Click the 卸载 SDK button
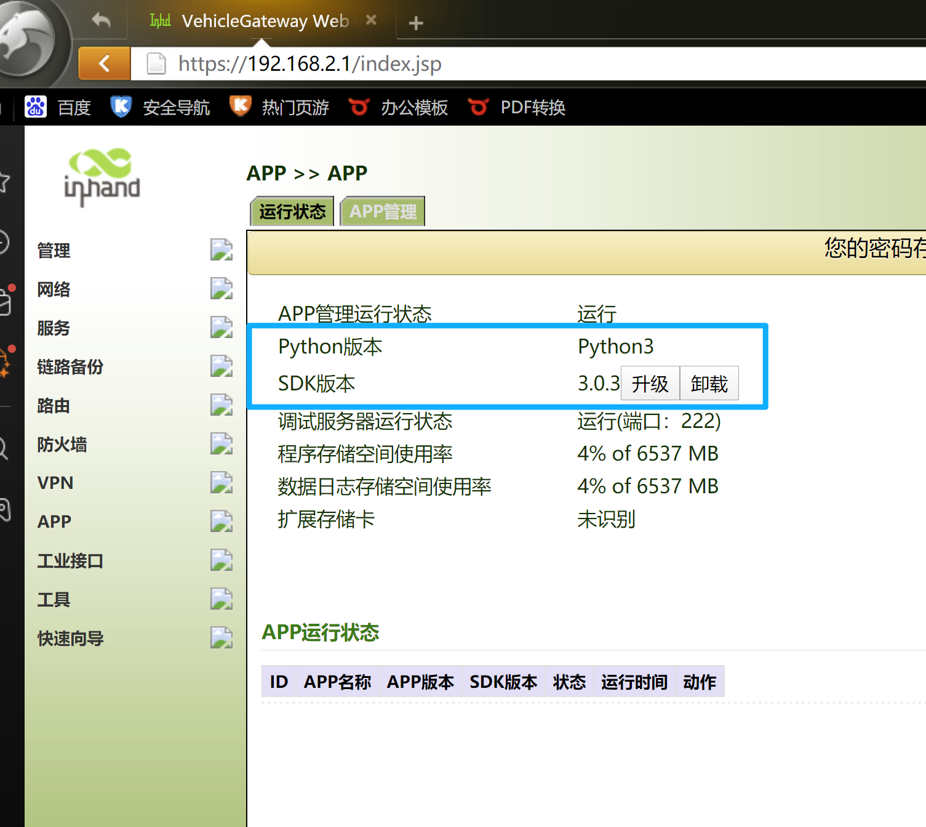926x827 pixels. pos(709,384)
